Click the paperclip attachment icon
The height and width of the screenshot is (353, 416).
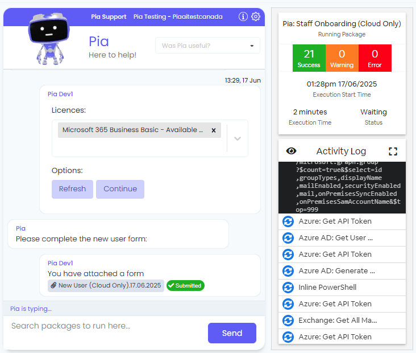click(x=53, y=285)
